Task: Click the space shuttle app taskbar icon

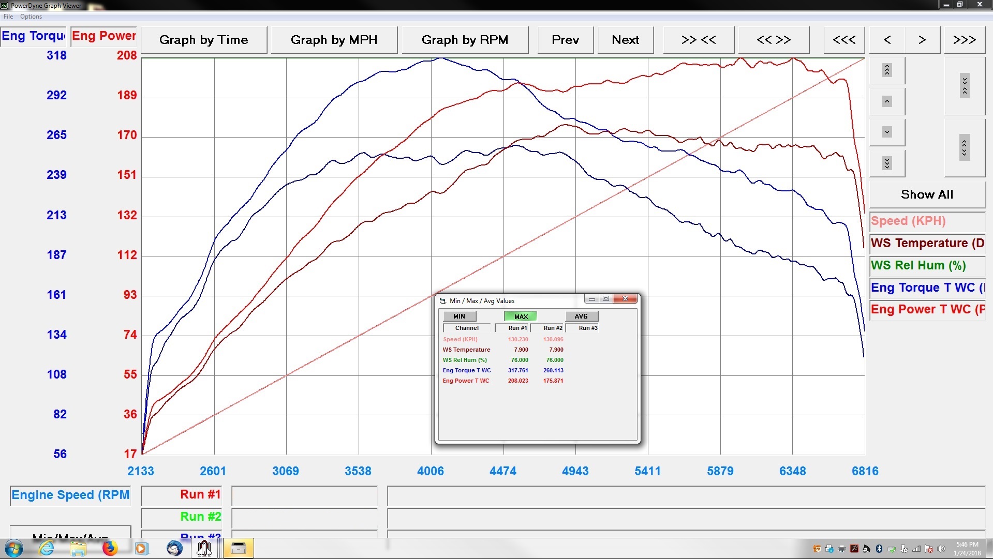Action: tap(204, 548)
